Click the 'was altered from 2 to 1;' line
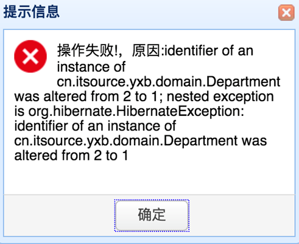 point(88,96)
